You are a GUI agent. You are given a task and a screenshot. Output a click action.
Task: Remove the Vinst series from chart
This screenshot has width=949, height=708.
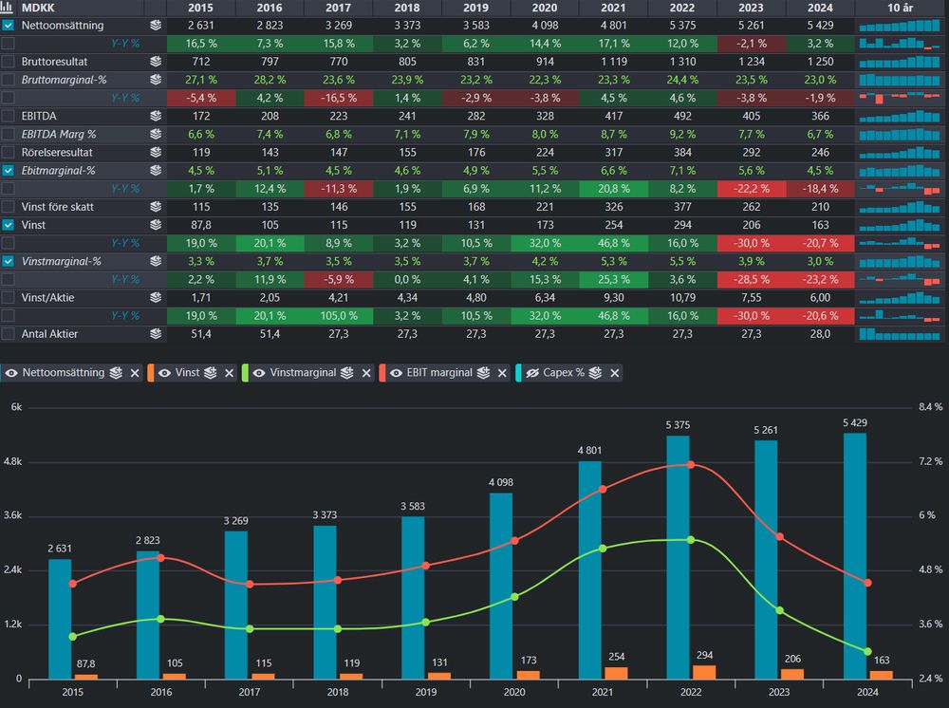click(230, 373)
